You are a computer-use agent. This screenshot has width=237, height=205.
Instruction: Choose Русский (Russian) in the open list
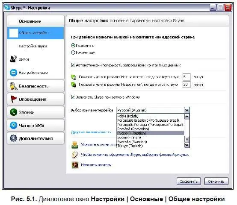pos(151,133)
